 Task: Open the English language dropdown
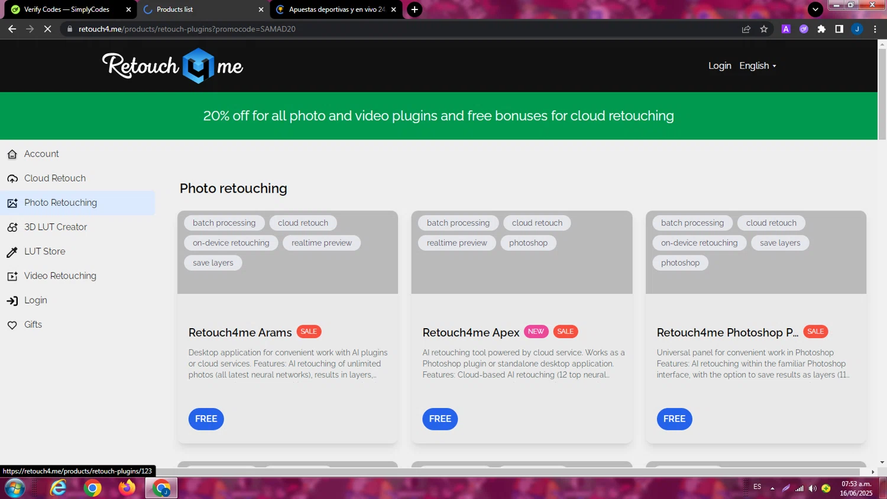(x=757, y=66)
